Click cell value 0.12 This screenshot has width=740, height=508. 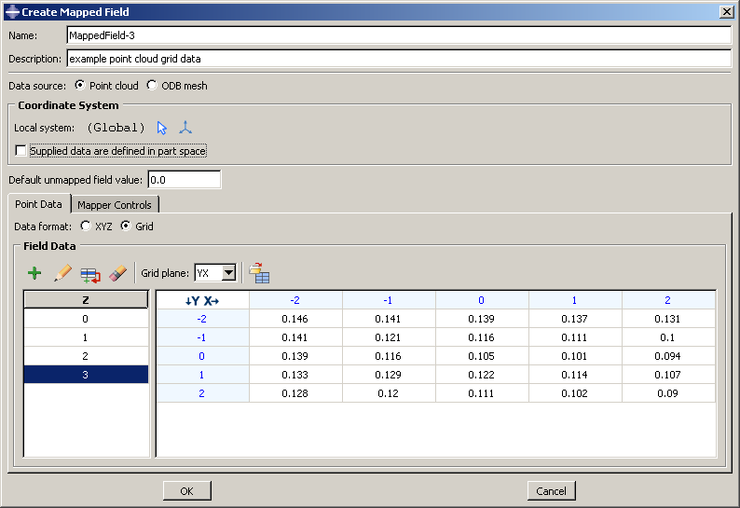pos(388,393)
